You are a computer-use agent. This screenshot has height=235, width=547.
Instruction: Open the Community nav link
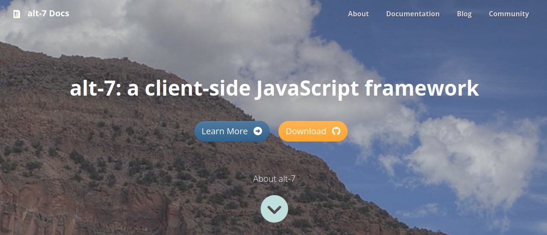point(509,14)
